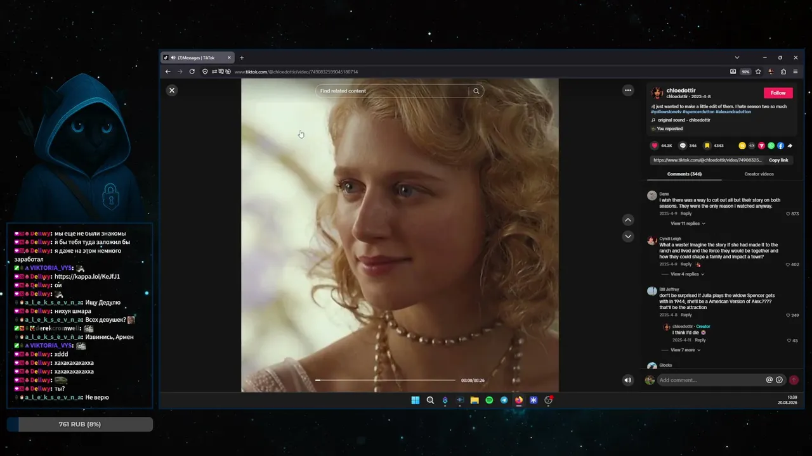Click the #alexandradutton hashtag
The width and height of the screenshot is (812, 456).
point(733,111)
